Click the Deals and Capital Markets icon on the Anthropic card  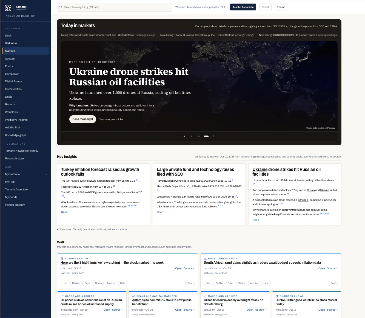tap(134, 296)
